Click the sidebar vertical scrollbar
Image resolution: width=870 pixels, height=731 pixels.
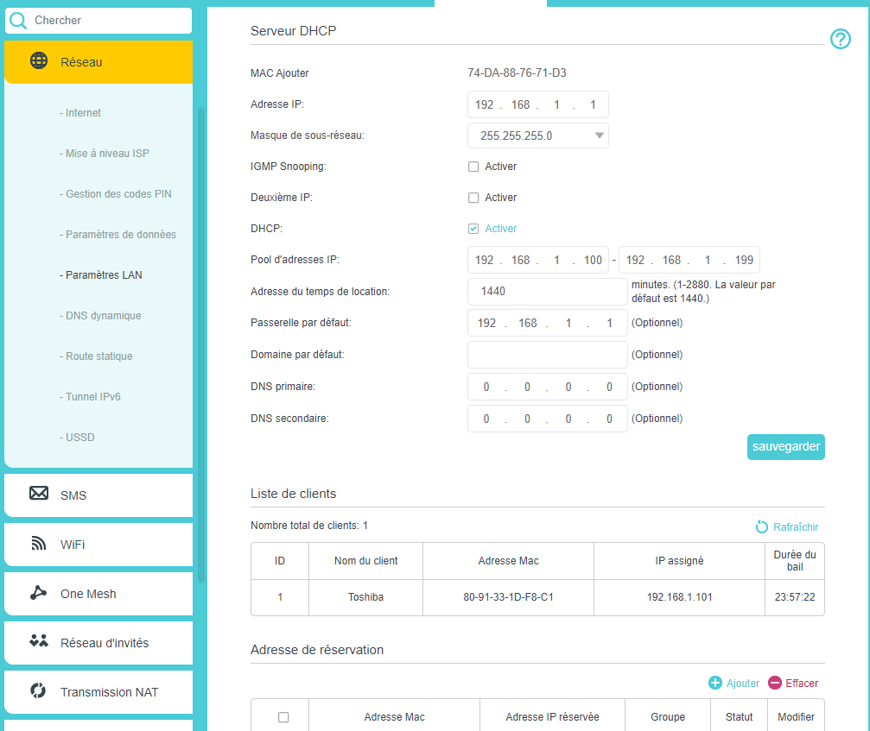click(x=201, y=345)
